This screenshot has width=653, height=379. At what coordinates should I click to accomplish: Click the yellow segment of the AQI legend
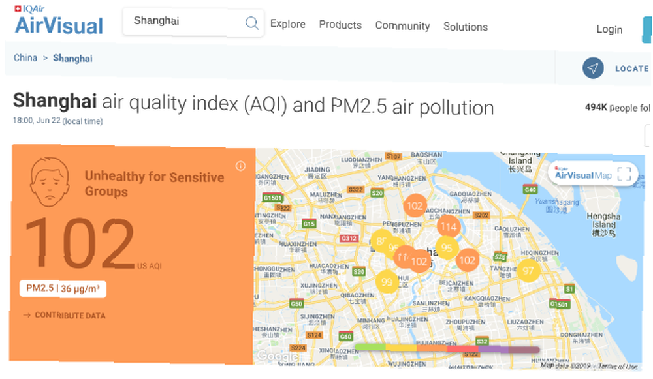pyautogui.click(x=401, y=348)
